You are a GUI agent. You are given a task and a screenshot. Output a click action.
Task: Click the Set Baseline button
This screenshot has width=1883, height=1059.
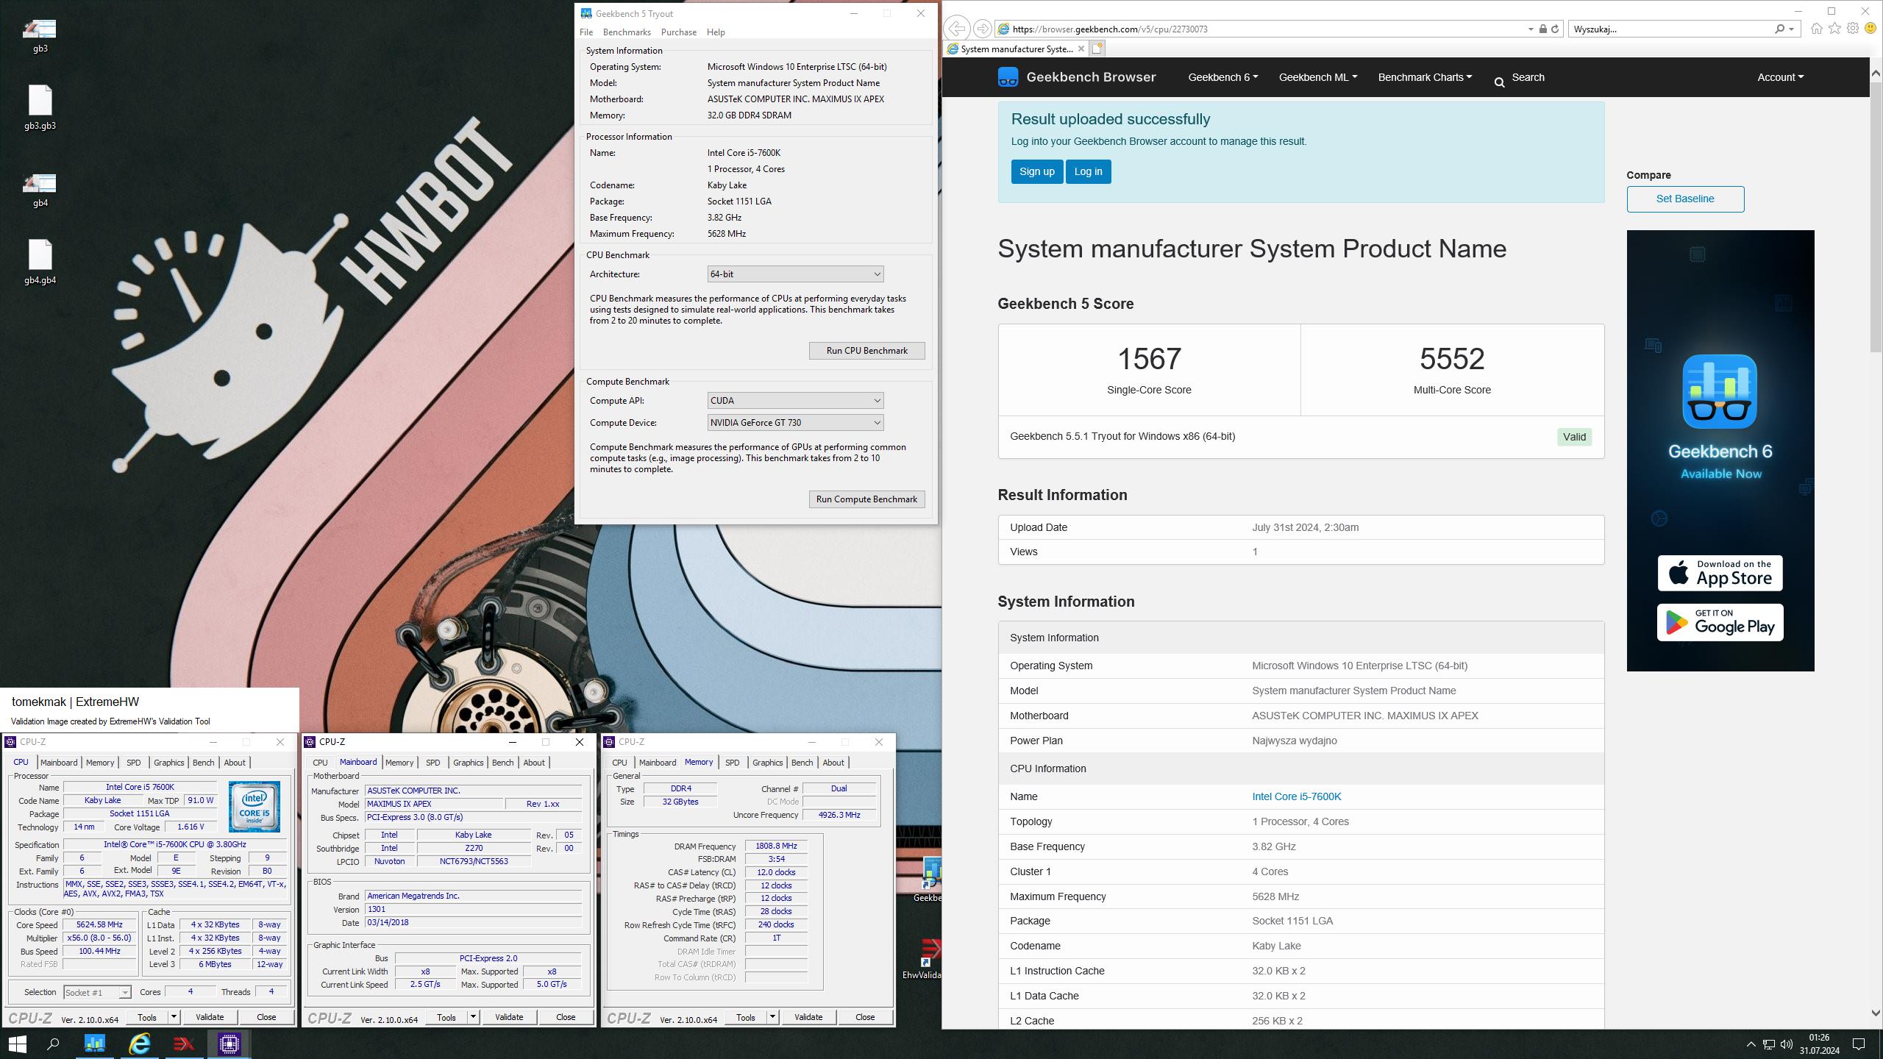point(1685,199)
